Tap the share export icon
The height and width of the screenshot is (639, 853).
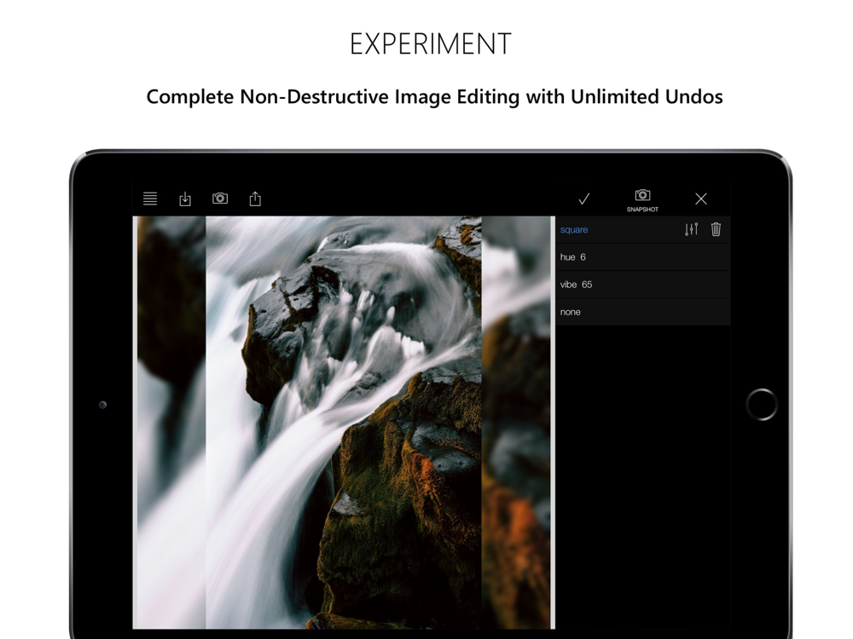(255, 199)
